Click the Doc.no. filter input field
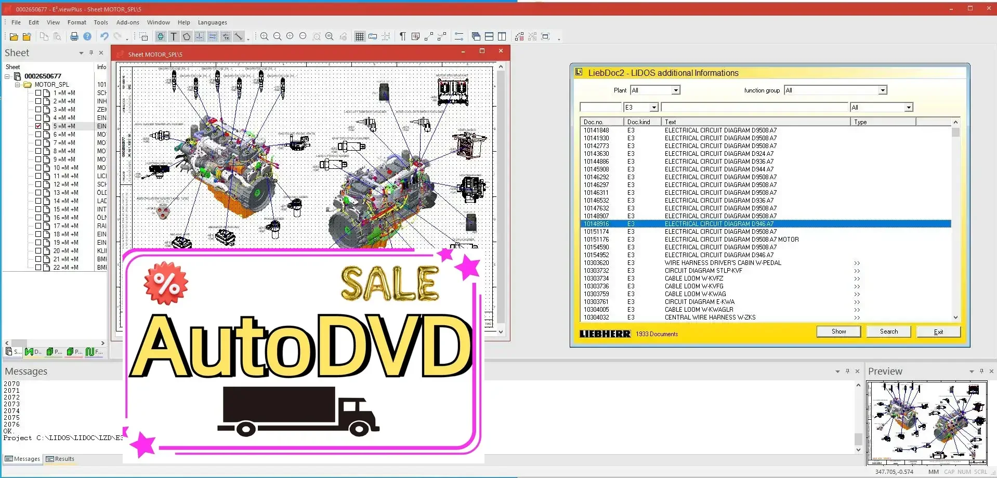 (x=600, y=108)
